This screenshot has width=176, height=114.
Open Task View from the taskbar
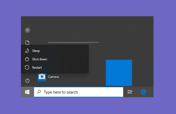[x=130, y=92]
